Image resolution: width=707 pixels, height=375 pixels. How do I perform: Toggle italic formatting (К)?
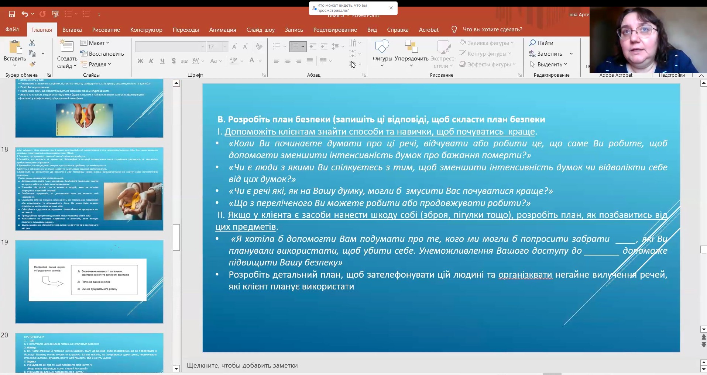151,61
